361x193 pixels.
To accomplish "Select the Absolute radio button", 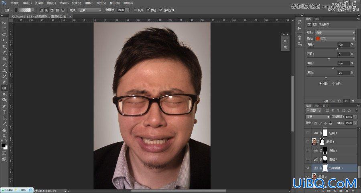I will pyautogui.click(x=333, y=84).
